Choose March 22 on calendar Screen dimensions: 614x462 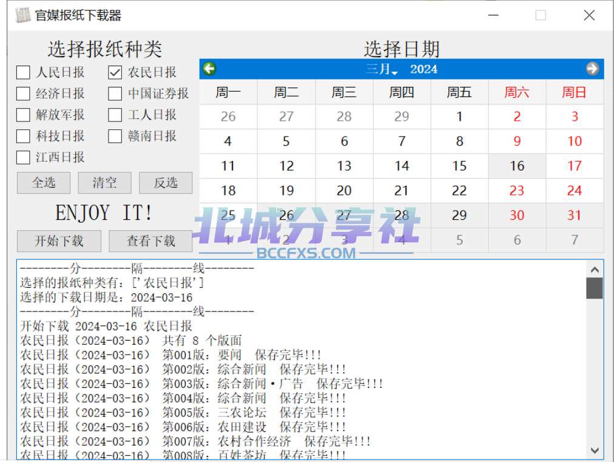coord(459,191)
